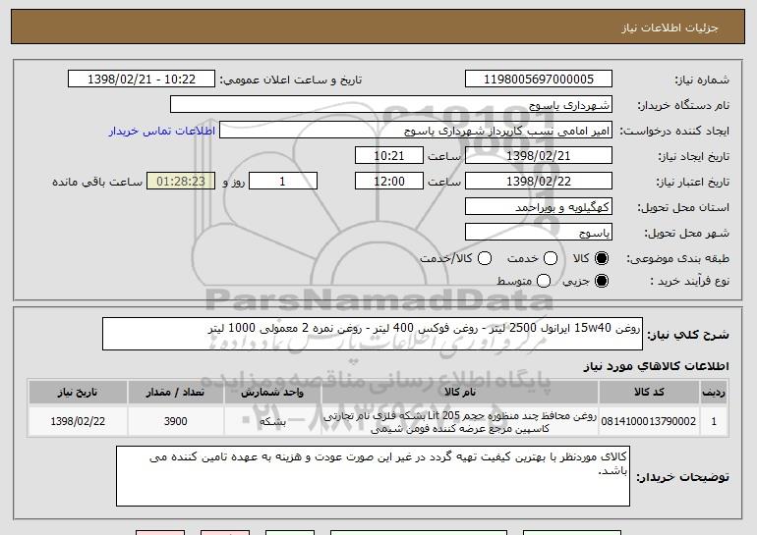
Task: Click the province field کهگیلویه و بویراحمد
Action: (539, 207)
